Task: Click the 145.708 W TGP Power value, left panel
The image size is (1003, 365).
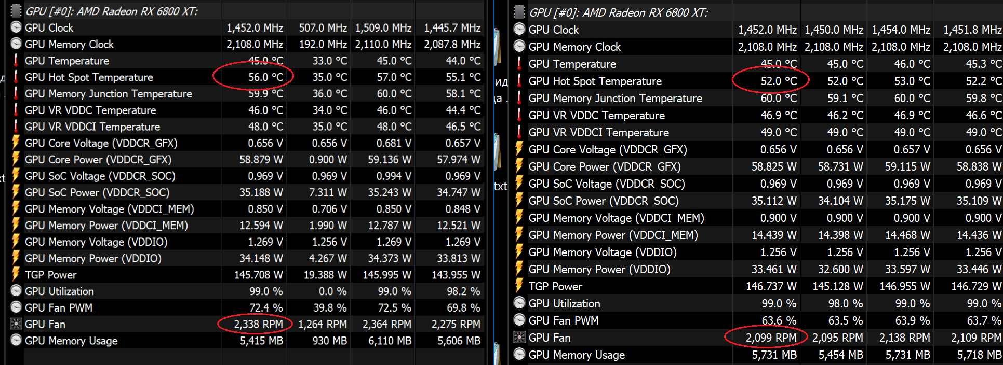Action: (x=259, y=275)
